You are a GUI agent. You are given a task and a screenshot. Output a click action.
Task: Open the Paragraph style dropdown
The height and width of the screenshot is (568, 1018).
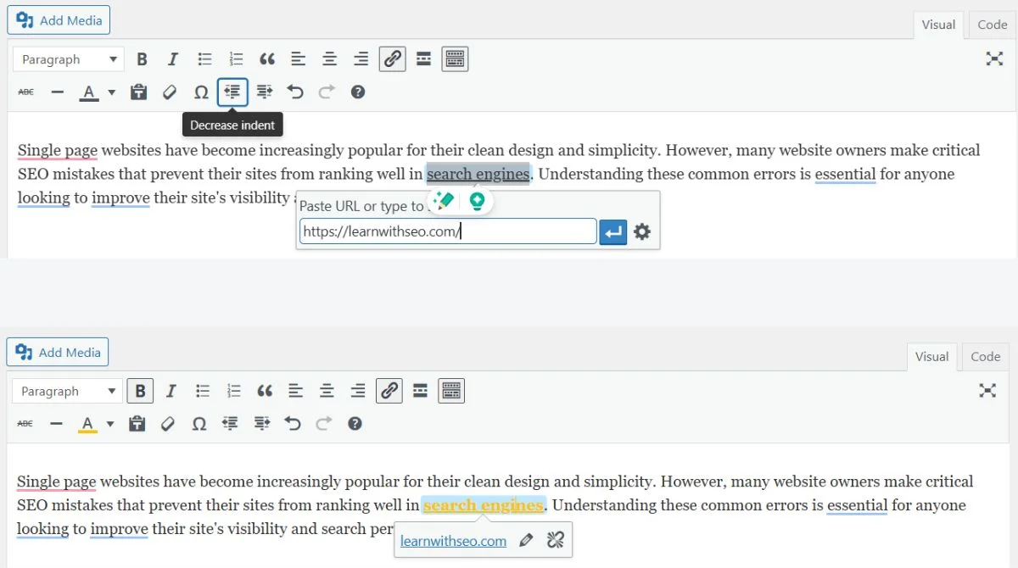point(66,58)
